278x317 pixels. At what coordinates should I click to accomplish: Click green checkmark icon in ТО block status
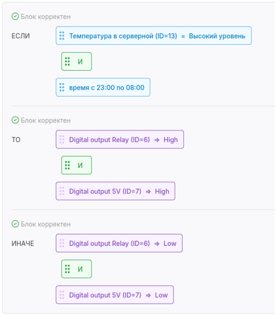click(15, 120)
